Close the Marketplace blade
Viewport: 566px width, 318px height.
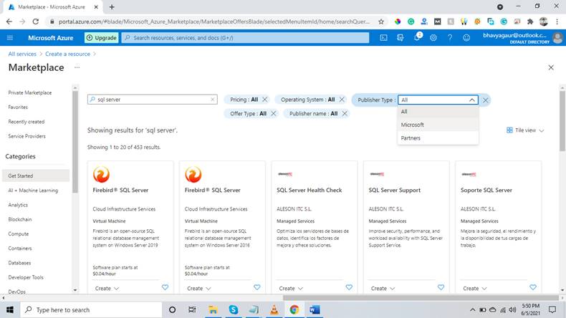(x=551, y=67)
